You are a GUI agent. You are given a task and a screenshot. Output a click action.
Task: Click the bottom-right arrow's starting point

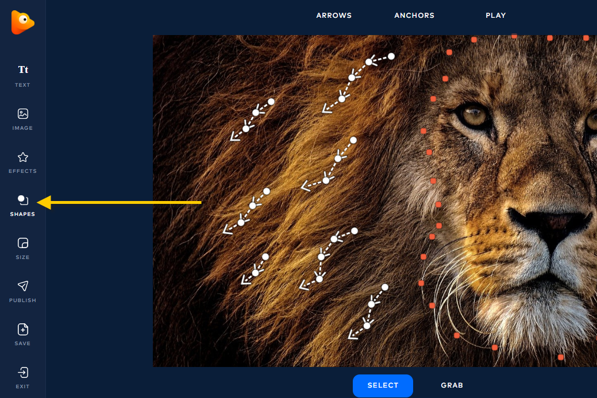click(385, 287)
